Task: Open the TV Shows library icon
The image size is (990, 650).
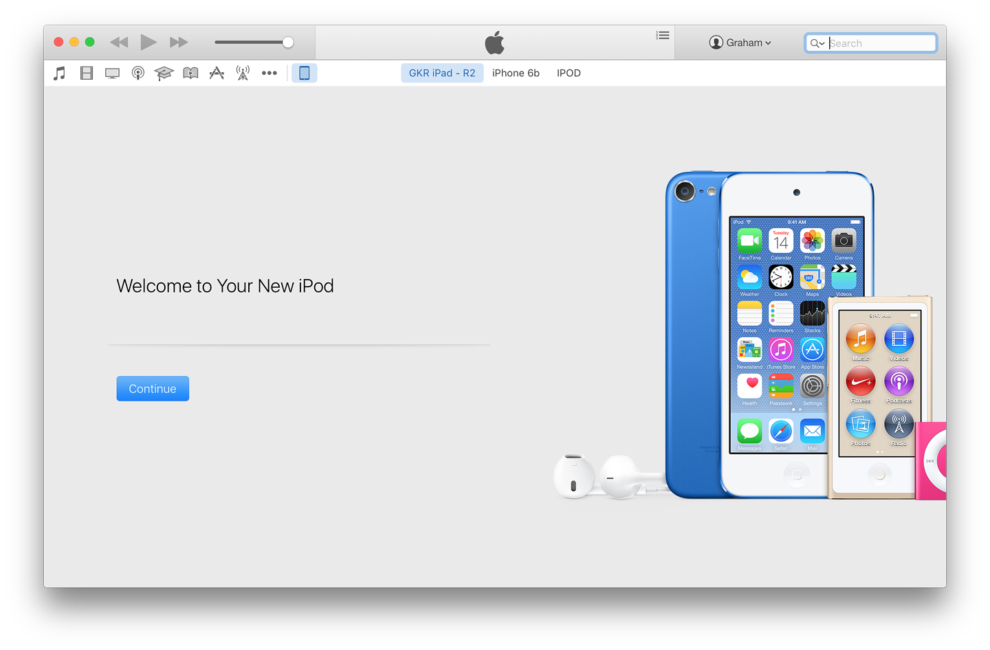Action: point(112,73)
